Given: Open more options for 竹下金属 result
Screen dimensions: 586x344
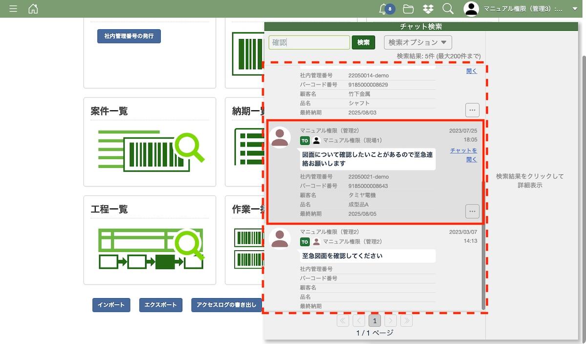Looking at the screenshot, I should pyautogui.click(x=472, y=110).
